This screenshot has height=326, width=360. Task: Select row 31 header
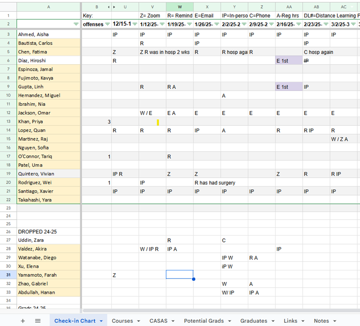point(8,275)
